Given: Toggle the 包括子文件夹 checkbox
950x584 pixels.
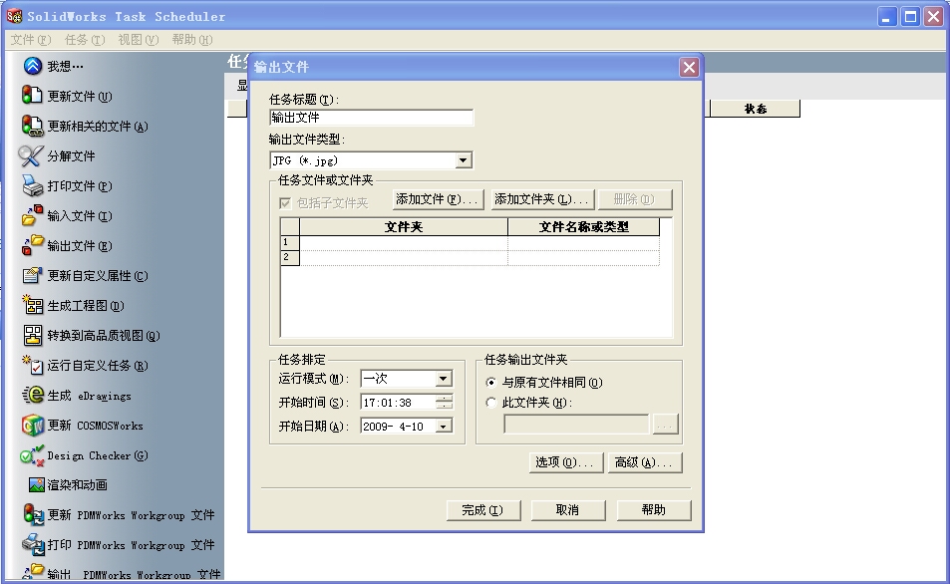Looking at the screenshot, I should point(285,203).
